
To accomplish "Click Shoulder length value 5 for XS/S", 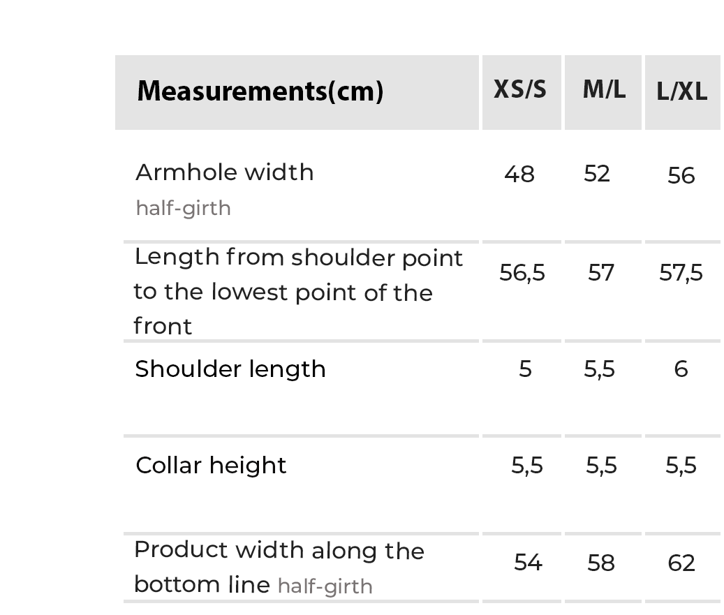I will [526, 369].
